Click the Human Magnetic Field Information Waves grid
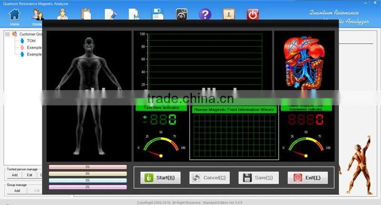Screen dimensions: 381x205 (234, 136)
